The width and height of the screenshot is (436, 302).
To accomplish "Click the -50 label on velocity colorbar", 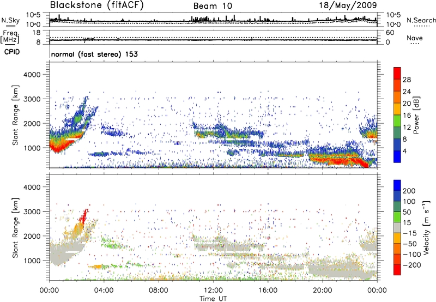I will tap(410, 244).
